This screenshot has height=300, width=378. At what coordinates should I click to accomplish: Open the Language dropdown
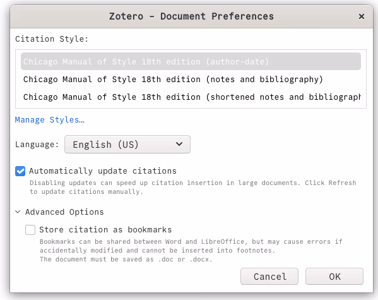(127, 145)
